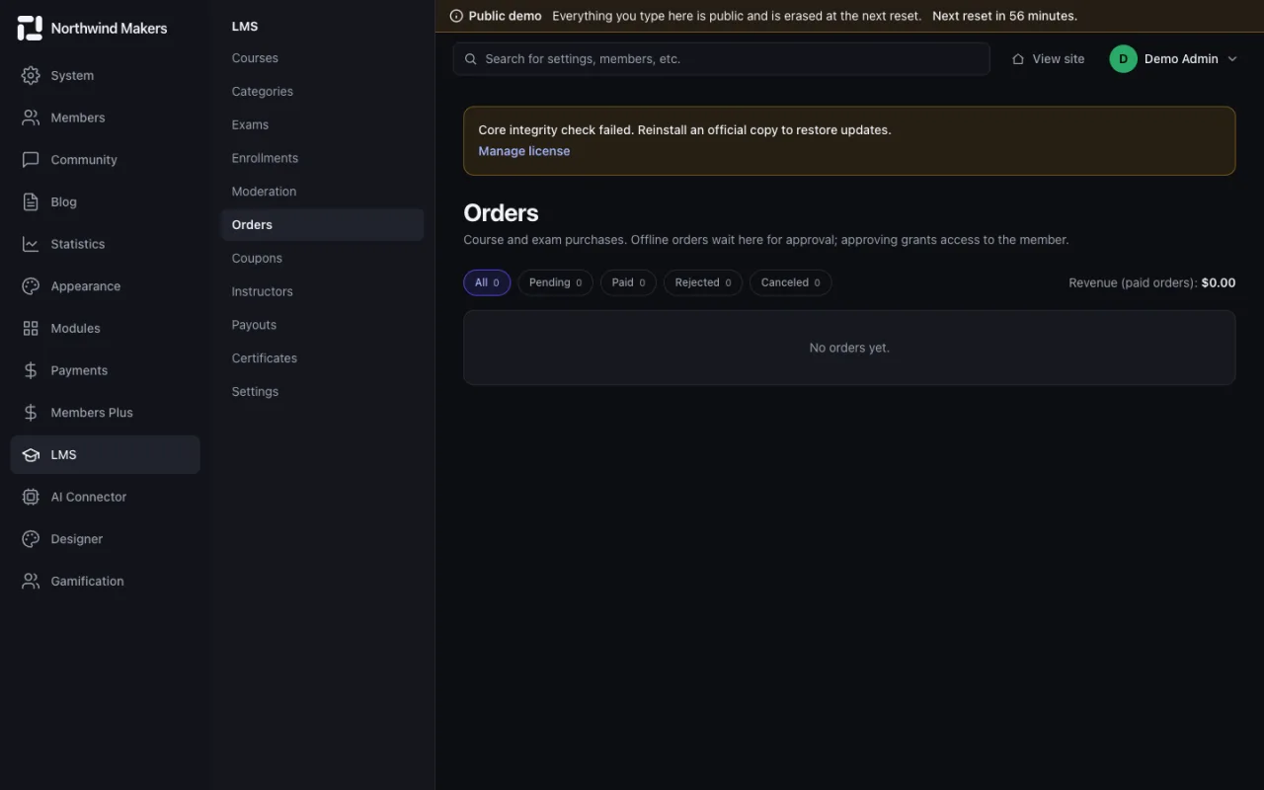
Task: Click the Gamification people icon
Action: pyautogui.click(x=31, y=581)
